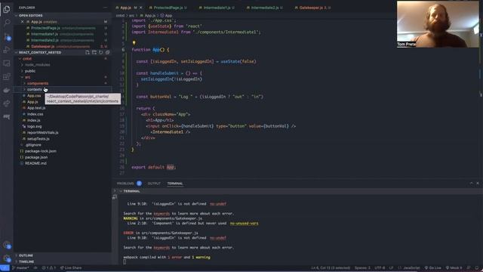Viewport: 483px width, 272px height.
Task: Click the master branch in the status bar
Action: (20, 268)
